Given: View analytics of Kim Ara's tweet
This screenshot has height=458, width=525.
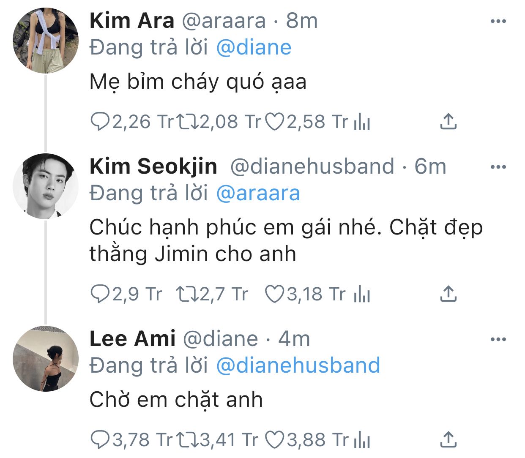Looking at the screenshot, I should point(362,122).
